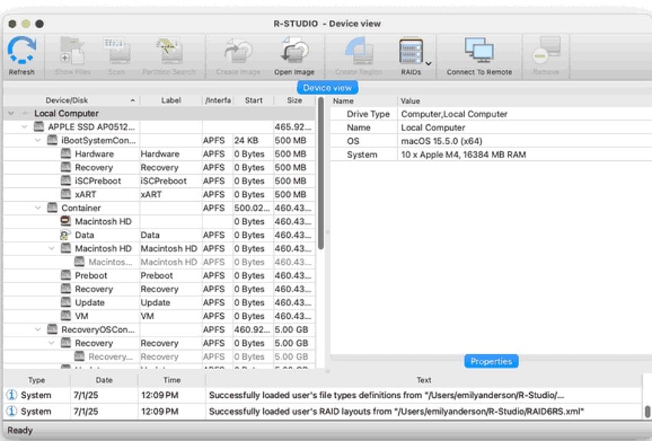Select the Container disk icon
Viewport: 652px width, 441px height.
click(x=52, y=207)
